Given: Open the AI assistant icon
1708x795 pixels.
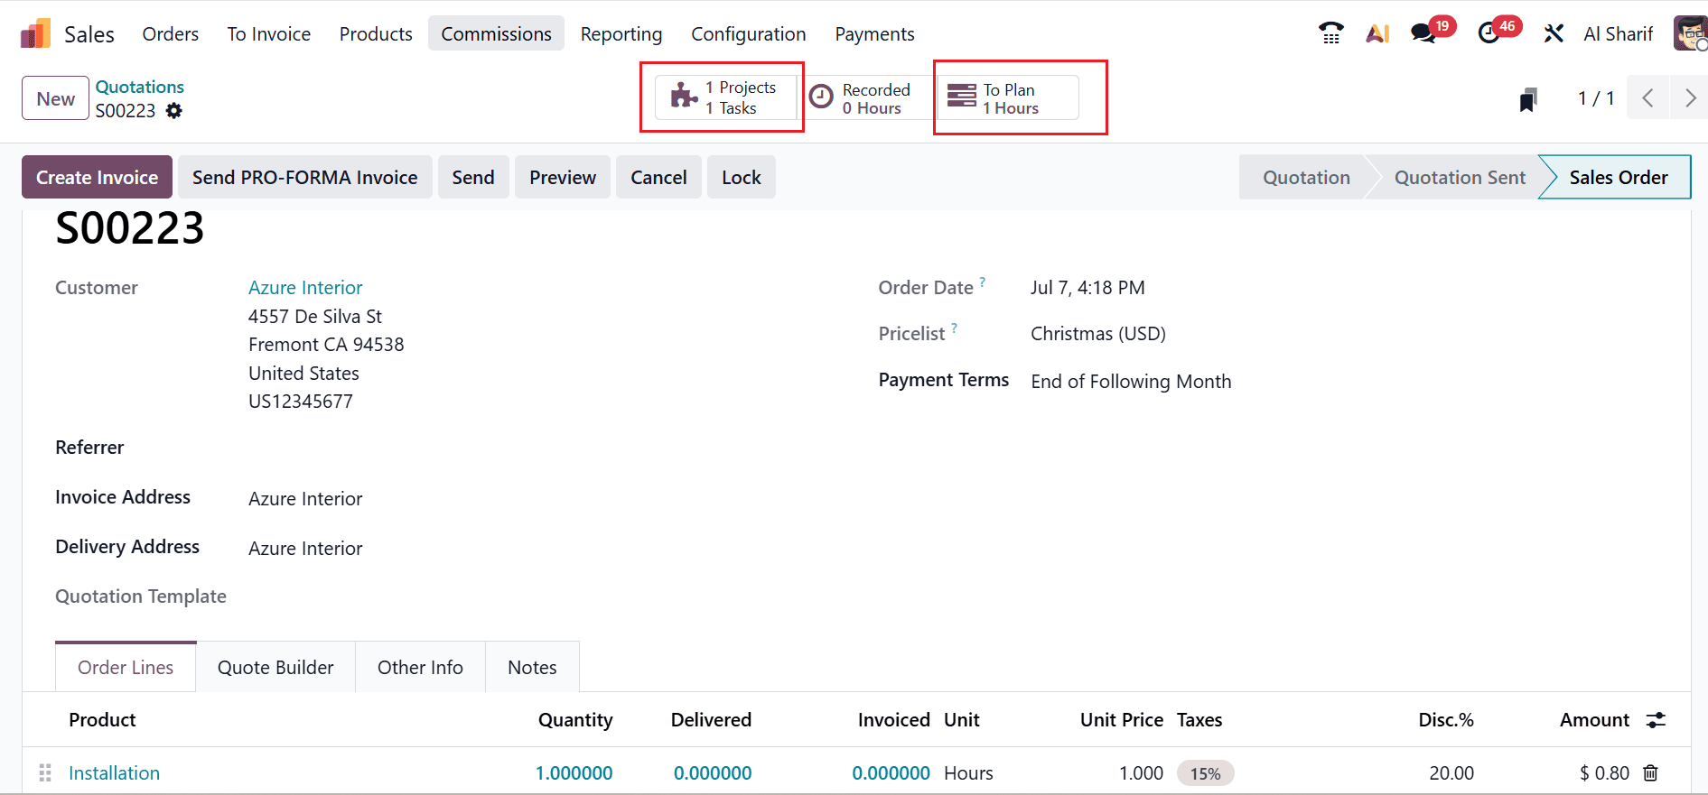Looking at the screenshot, I should (x=1377, y=33).
